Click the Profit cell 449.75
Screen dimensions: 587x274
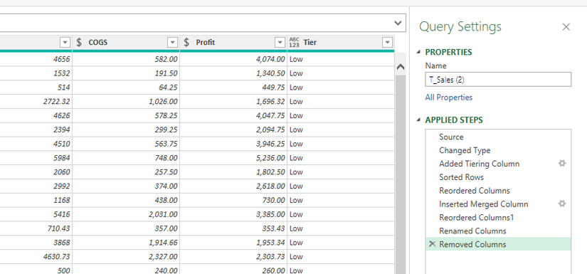coord(233,88)
